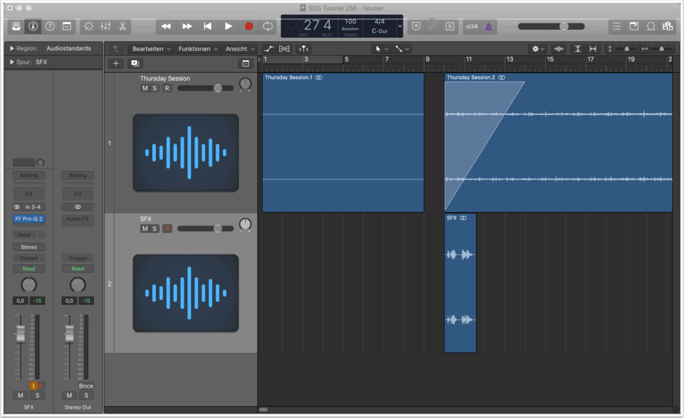684x418 pixels.
Task: Open the Loop Browser icon
Action: click(x=650, y=26)
